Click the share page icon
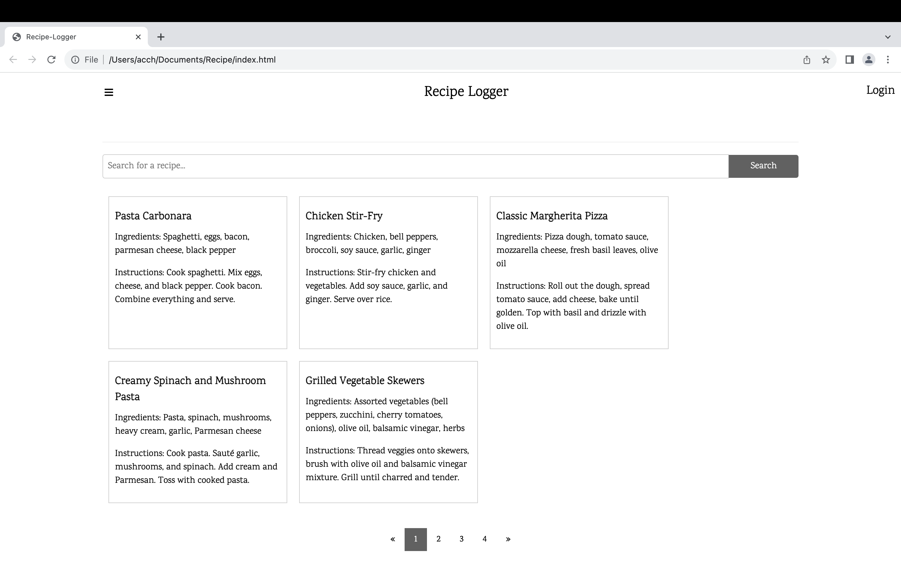This screenshot has height=585, width=901. [806, 59]
